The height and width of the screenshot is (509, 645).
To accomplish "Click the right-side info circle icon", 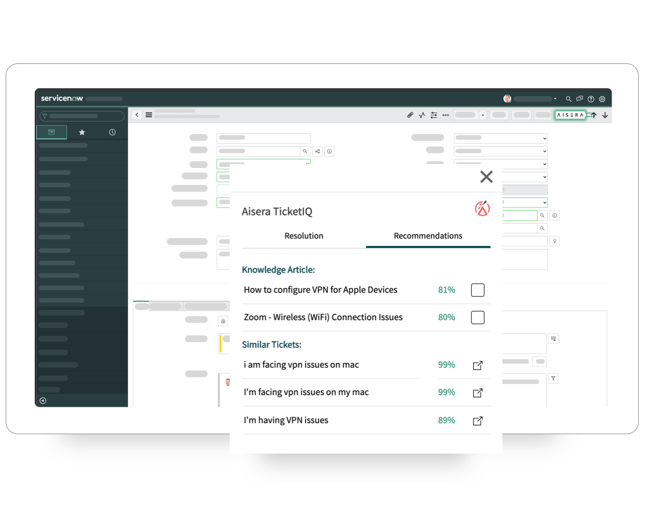I will coord(554,215).
